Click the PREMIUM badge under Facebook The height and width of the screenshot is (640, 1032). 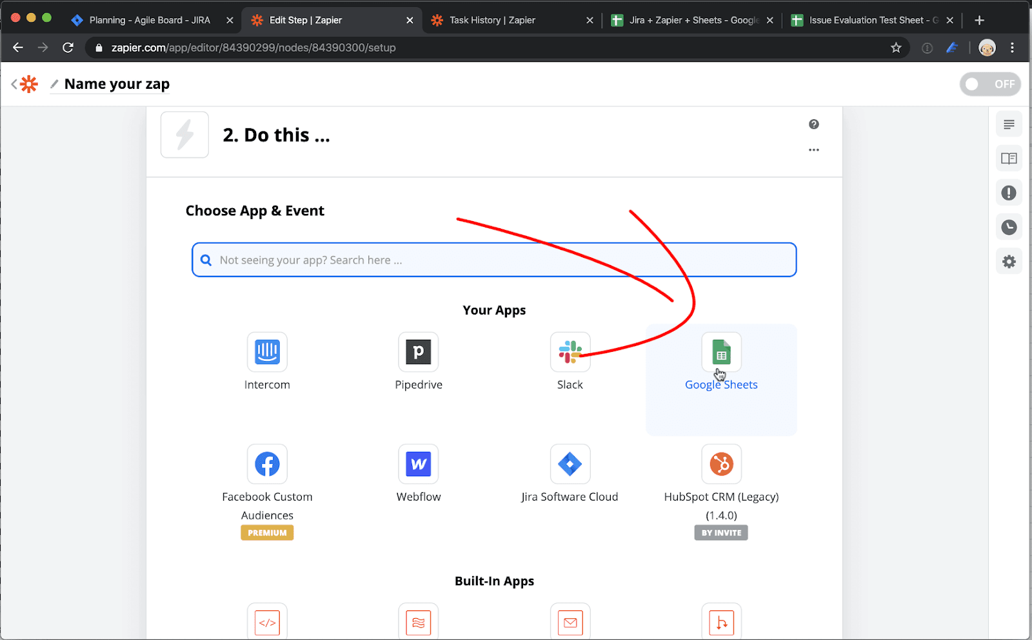pyautogui.click(x=267, y=532)
